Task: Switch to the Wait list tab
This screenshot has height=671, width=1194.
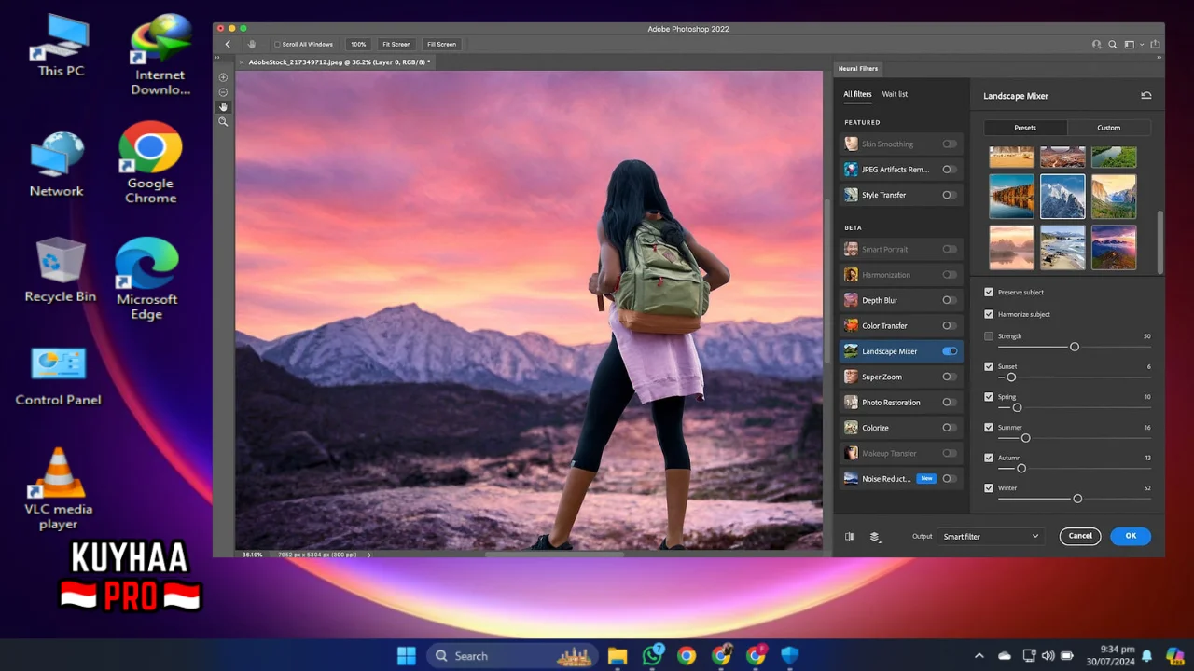Action: click(x=895, y=94)
